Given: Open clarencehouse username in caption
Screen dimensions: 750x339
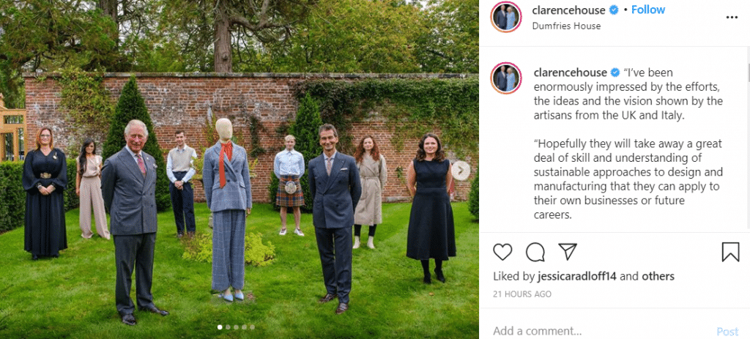Looking at the screenshot, I should tap(571, 72).
